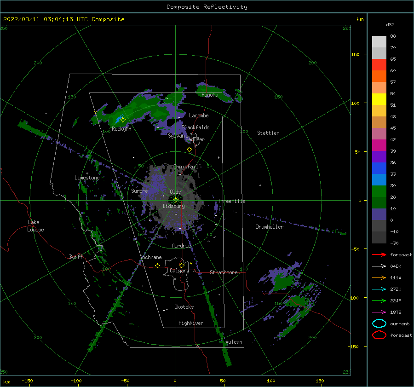The image size is (414, 387).
Task: Pick the cyan 27ZW arrow legend icon
Action: click(379, 289)
